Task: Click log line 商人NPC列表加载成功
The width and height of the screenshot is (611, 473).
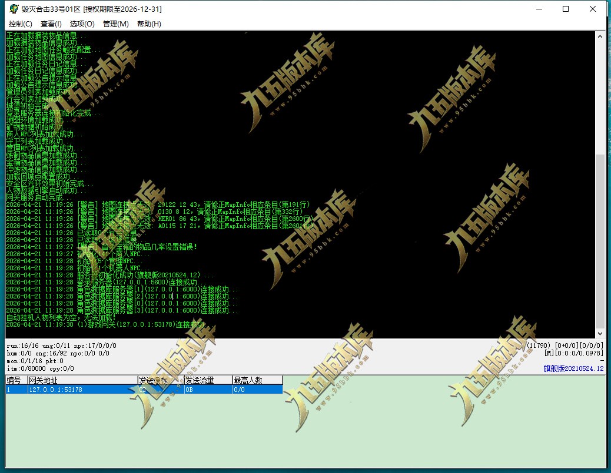Action: [x=44, y=134]
